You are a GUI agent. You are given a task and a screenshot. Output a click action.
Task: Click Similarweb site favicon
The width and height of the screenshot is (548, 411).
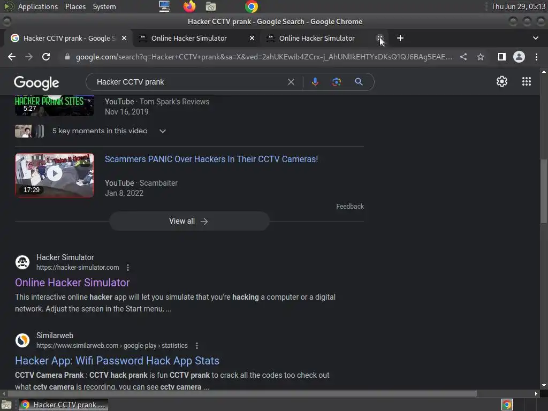(22, 340)
